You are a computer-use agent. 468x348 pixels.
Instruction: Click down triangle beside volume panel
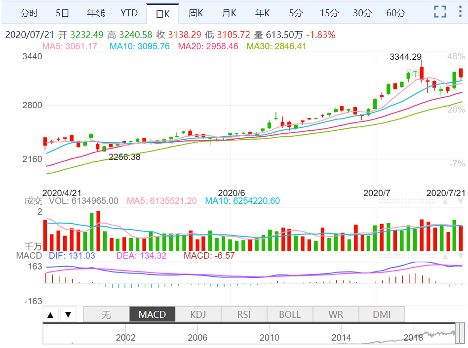point(461,202)
